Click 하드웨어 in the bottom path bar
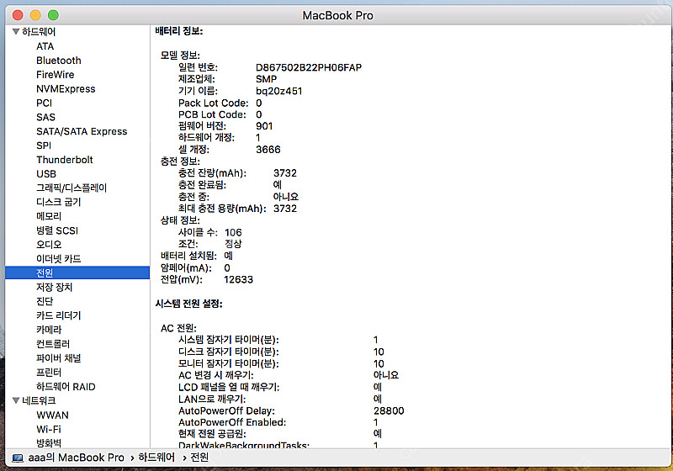This screenshot has width=673, height=471. point(156,458)
